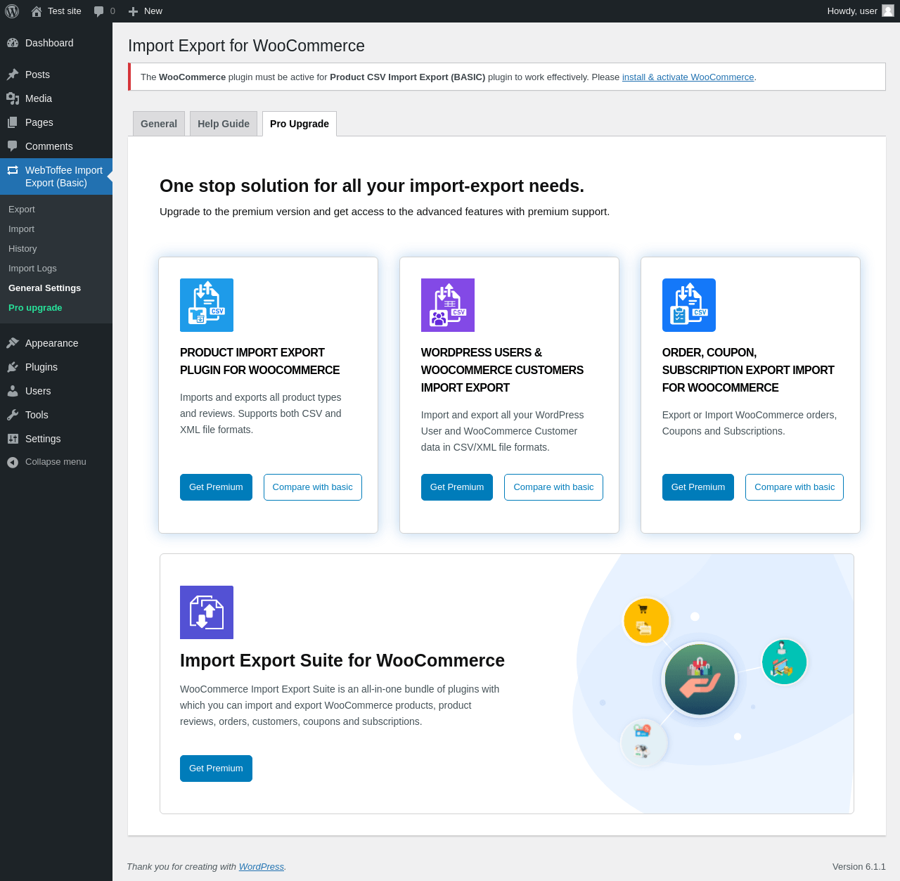Click the Posts pushpin icon
The image size is (900, 881).
tap(13, 75)
